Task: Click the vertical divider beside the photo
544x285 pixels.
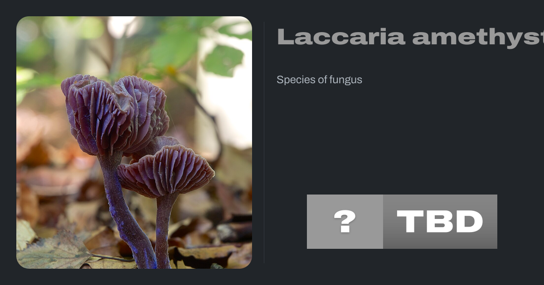Action: pos(264,142)
